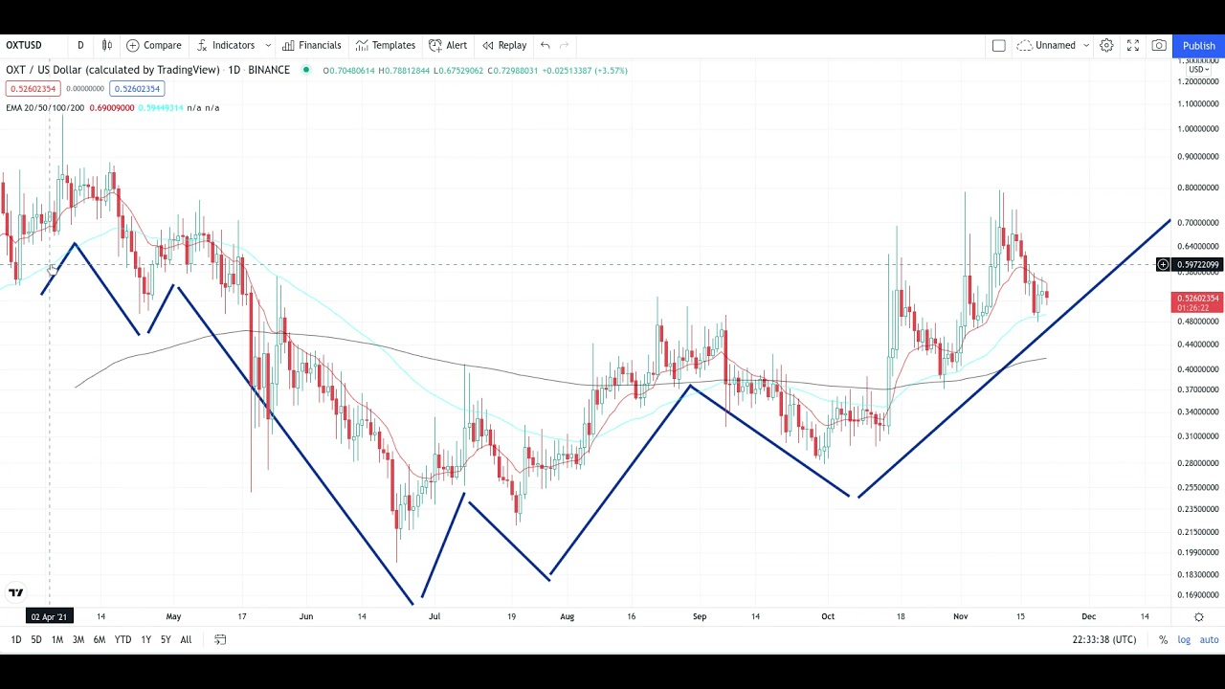The width and height of the screenshot is (1225, 689).
Task: Open time axis settings gear at bottom right
Action: [1198, 616]
